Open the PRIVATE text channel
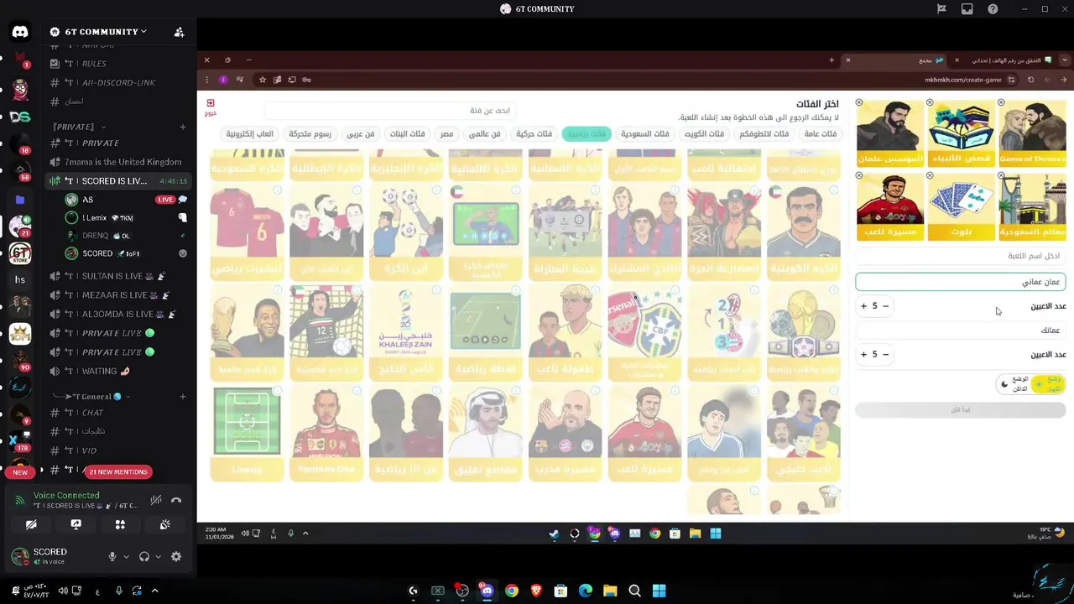This screenshot has width=1074, height=604. click(117, 143)
